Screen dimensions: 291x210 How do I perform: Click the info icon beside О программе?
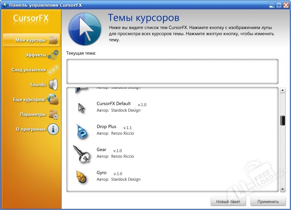[53, 129]
